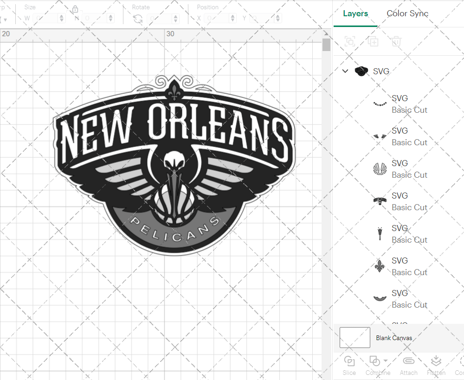Click the Blank Canvas label
464x380 pixels.
(394, 338)
